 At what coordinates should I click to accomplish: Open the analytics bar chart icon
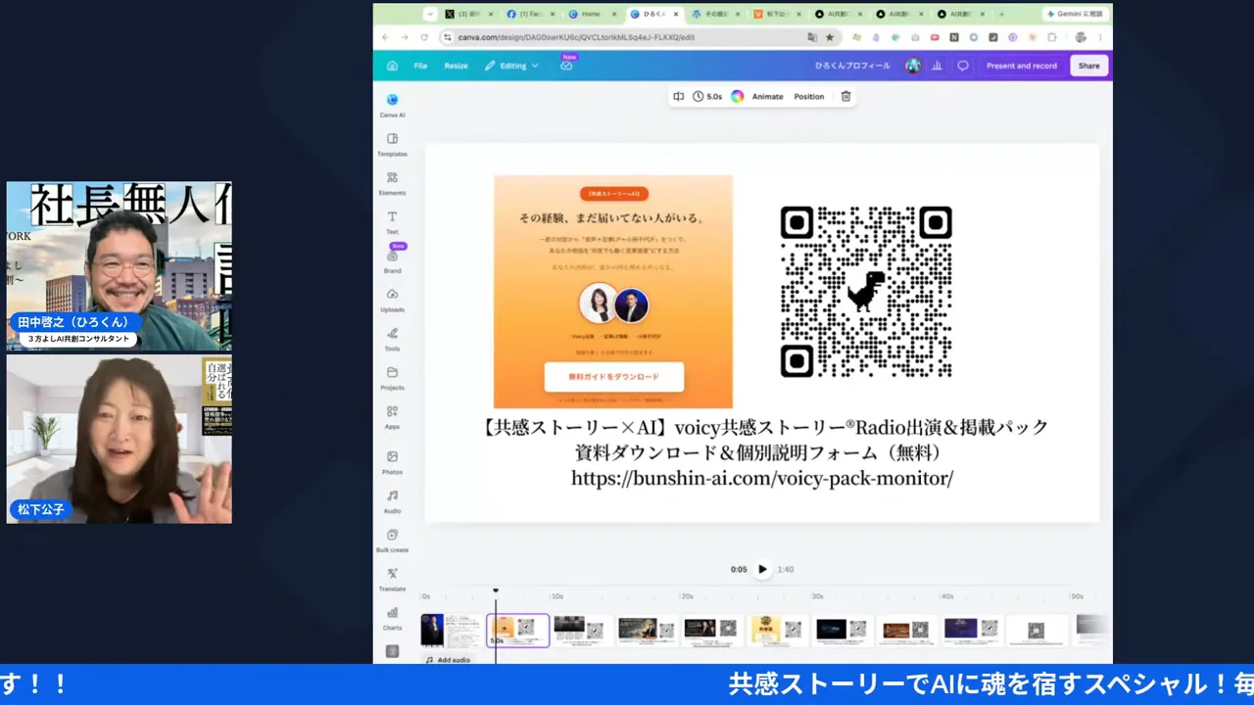[x=937, y=66]
